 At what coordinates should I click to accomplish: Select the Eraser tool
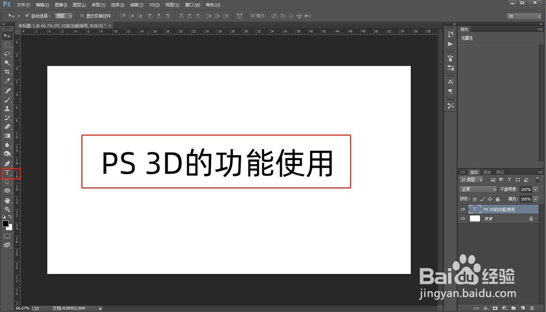tap(7, 127)
